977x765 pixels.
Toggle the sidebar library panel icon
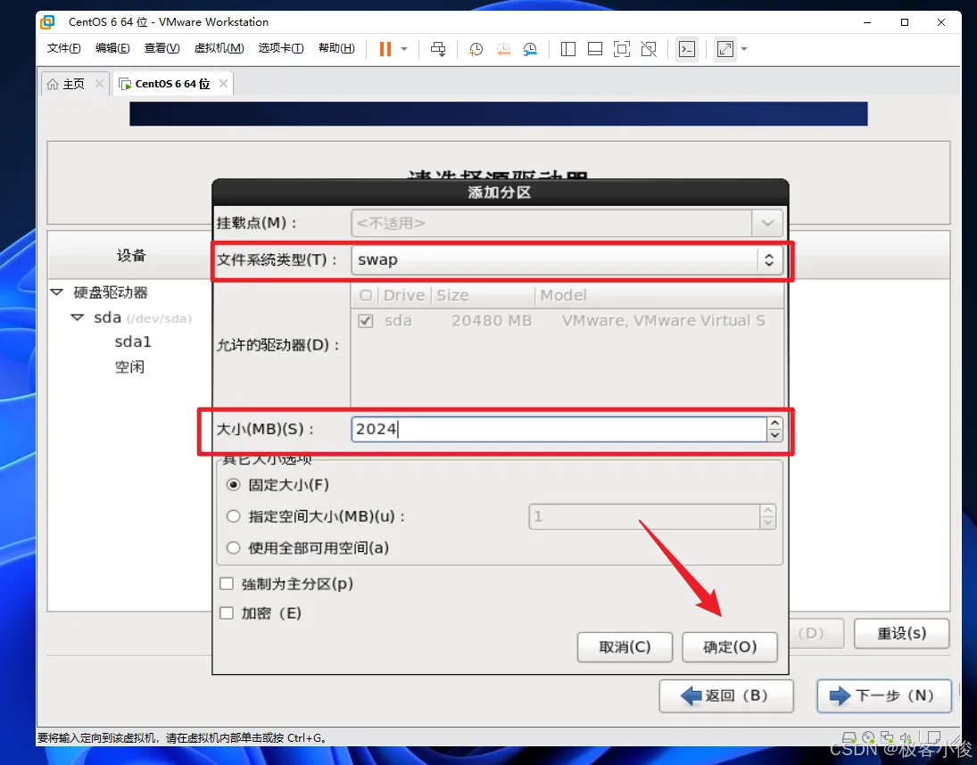point(567,48)
